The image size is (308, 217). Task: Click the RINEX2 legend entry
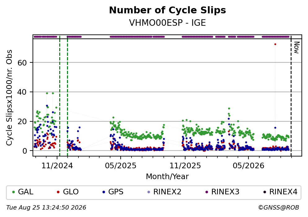(164, 192)
